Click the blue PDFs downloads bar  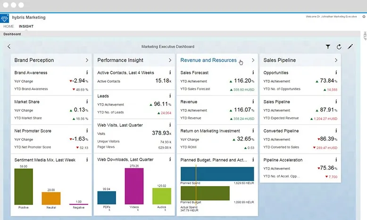(107, 198)
